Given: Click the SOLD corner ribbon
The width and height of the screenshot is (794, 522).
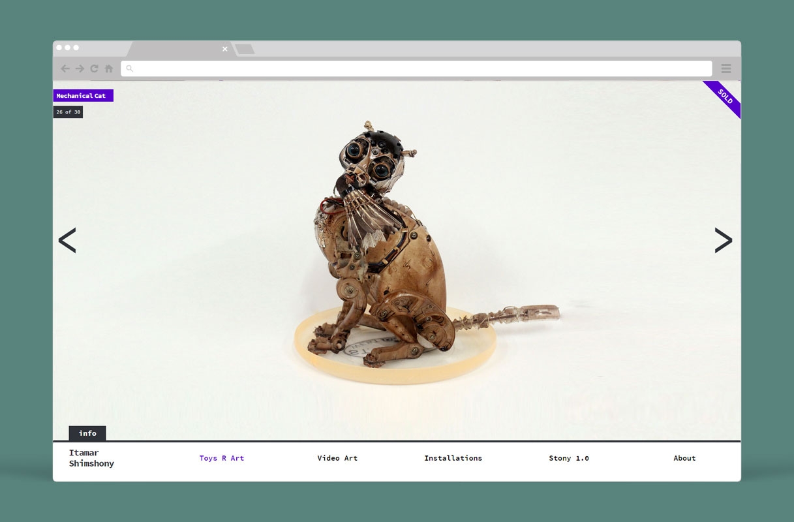Looking at the screenshot, I should (725, 97).
